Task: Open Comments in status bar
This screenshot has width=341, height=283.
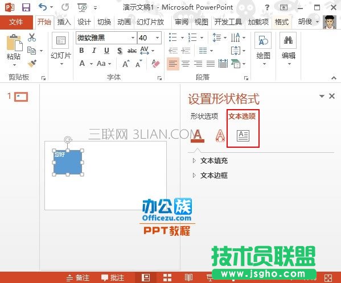Action: click(113, 277)
